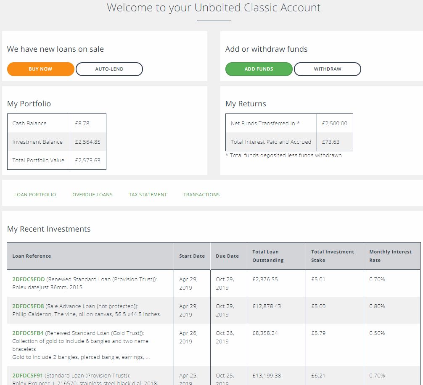Open the OVERDUE LOANS tab

tap(93, 195)
